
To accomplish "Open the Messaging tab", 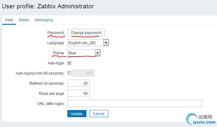I will pos(44,20).
